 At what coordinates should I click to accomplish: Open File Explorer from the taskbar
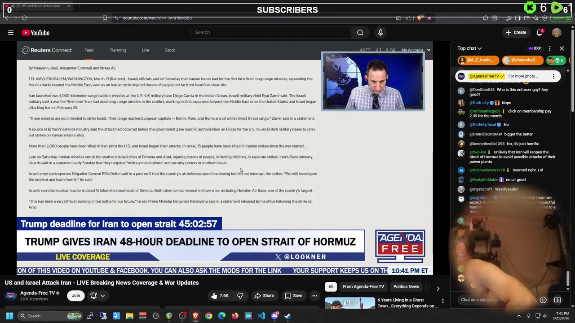coord(129,316)
